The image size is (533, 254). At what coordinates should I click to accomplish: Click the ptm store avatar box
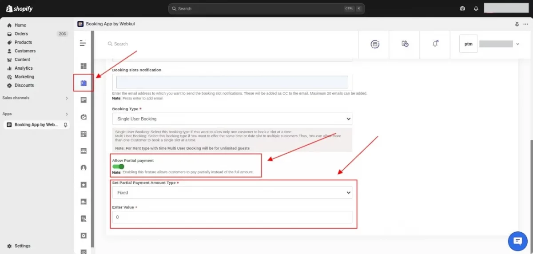click(469, 44)
